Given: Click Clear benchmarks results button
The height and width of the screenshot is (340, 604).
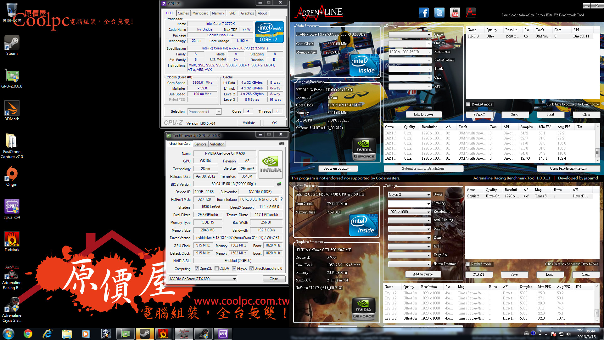Looking at the screenshot, I should tap(568, 168).
